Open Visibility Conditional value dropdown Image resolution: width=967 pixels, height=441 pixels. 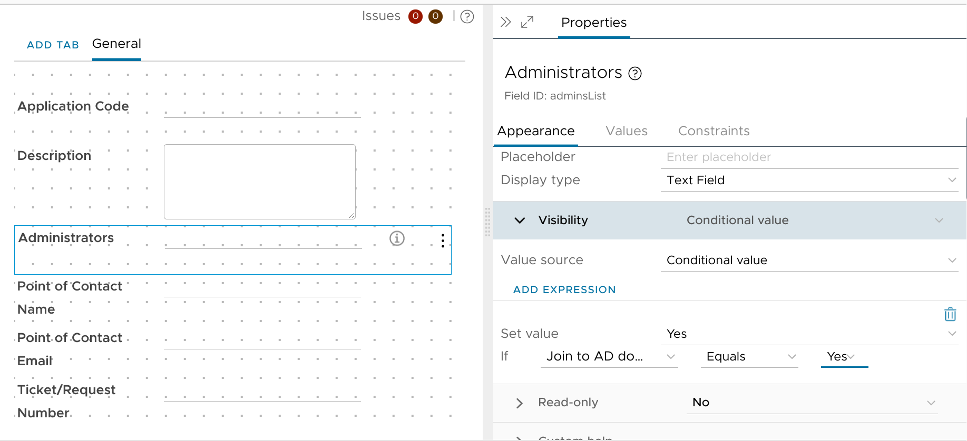click(x=814, y=220)
